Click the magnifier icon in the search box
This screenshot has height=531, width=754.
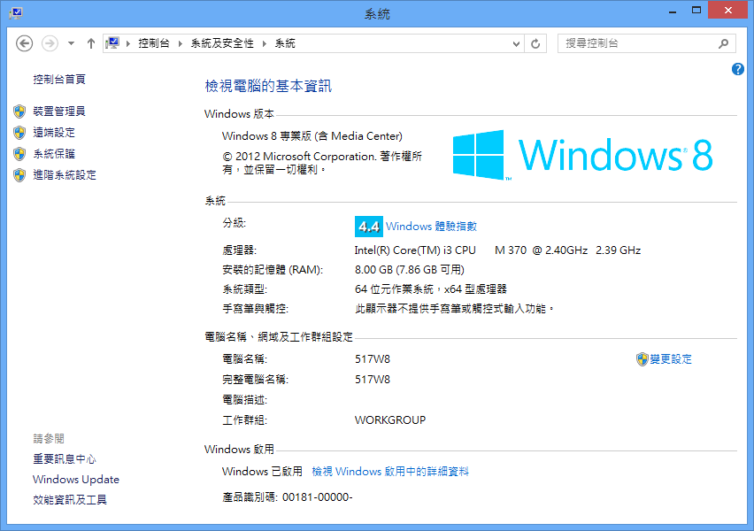[723, 43]
